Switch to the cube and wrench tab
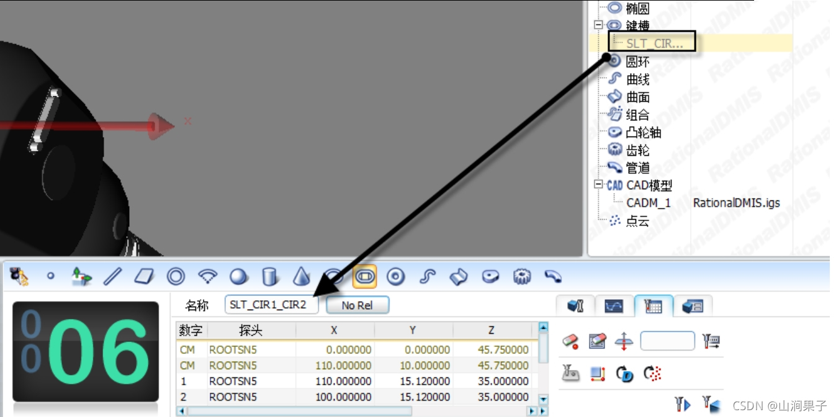The image size is (836, 417). (x=576, y=306)
